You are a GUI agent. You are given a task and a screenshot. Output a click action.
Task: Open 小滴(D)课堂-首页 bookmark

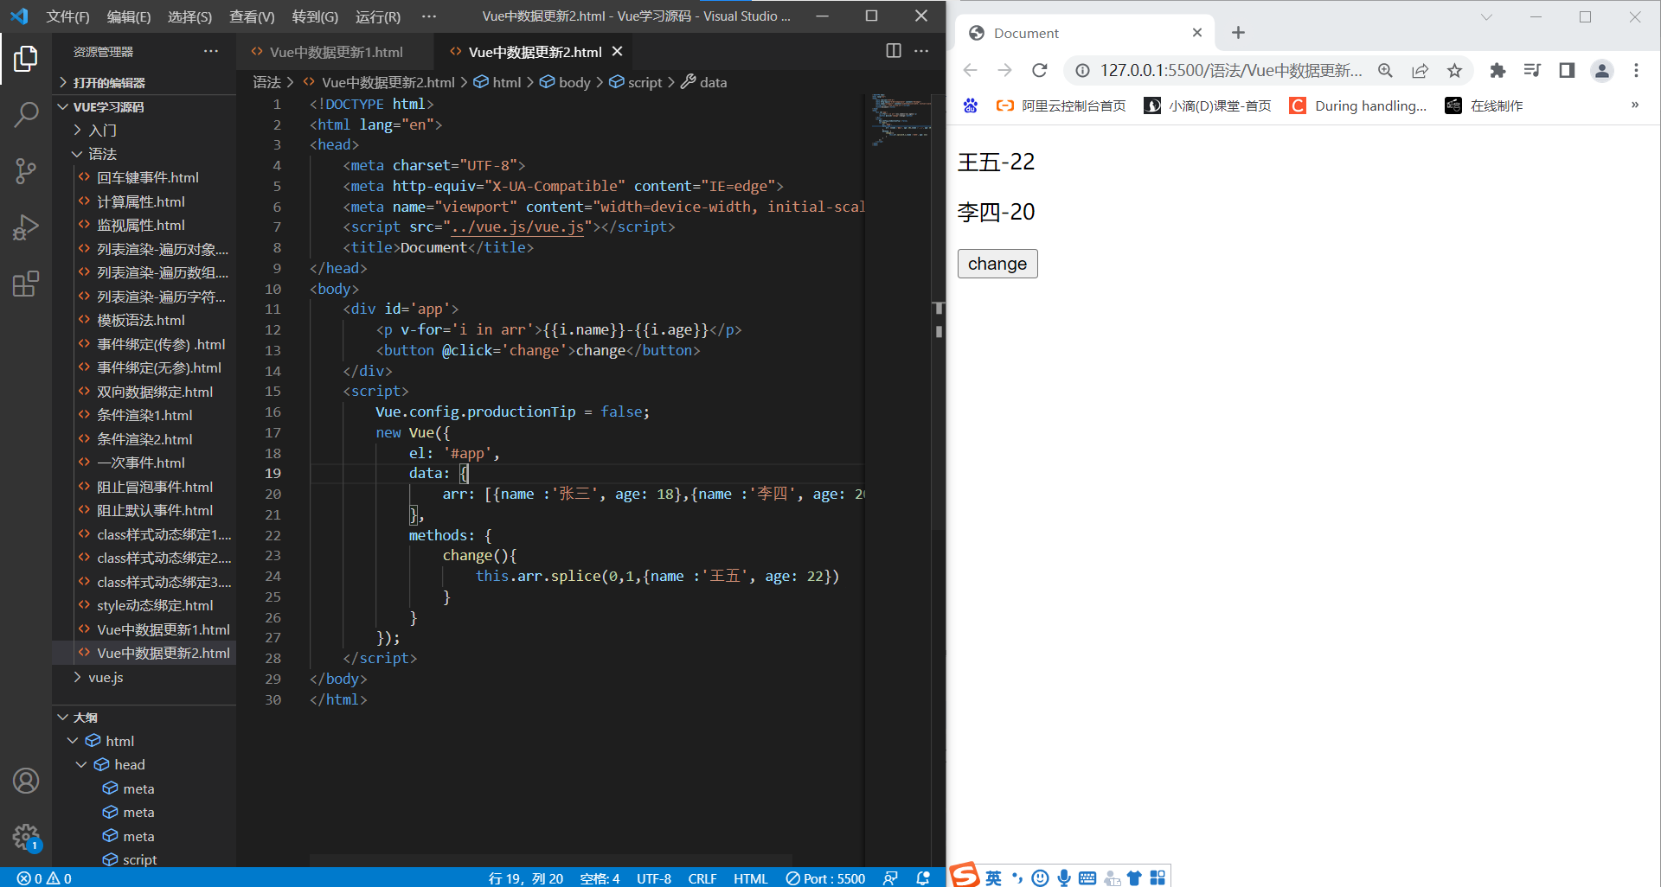[x=1208, y=105]
